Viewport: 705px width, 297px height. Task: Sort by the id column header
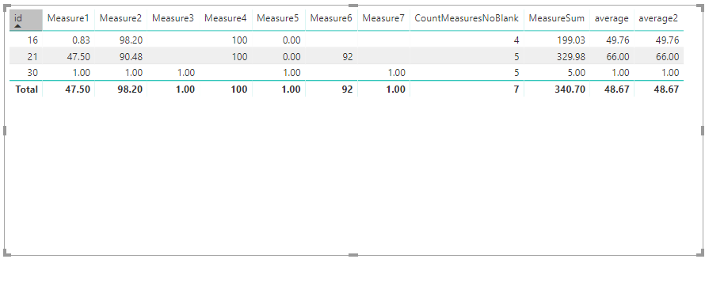tap(25, 21)
